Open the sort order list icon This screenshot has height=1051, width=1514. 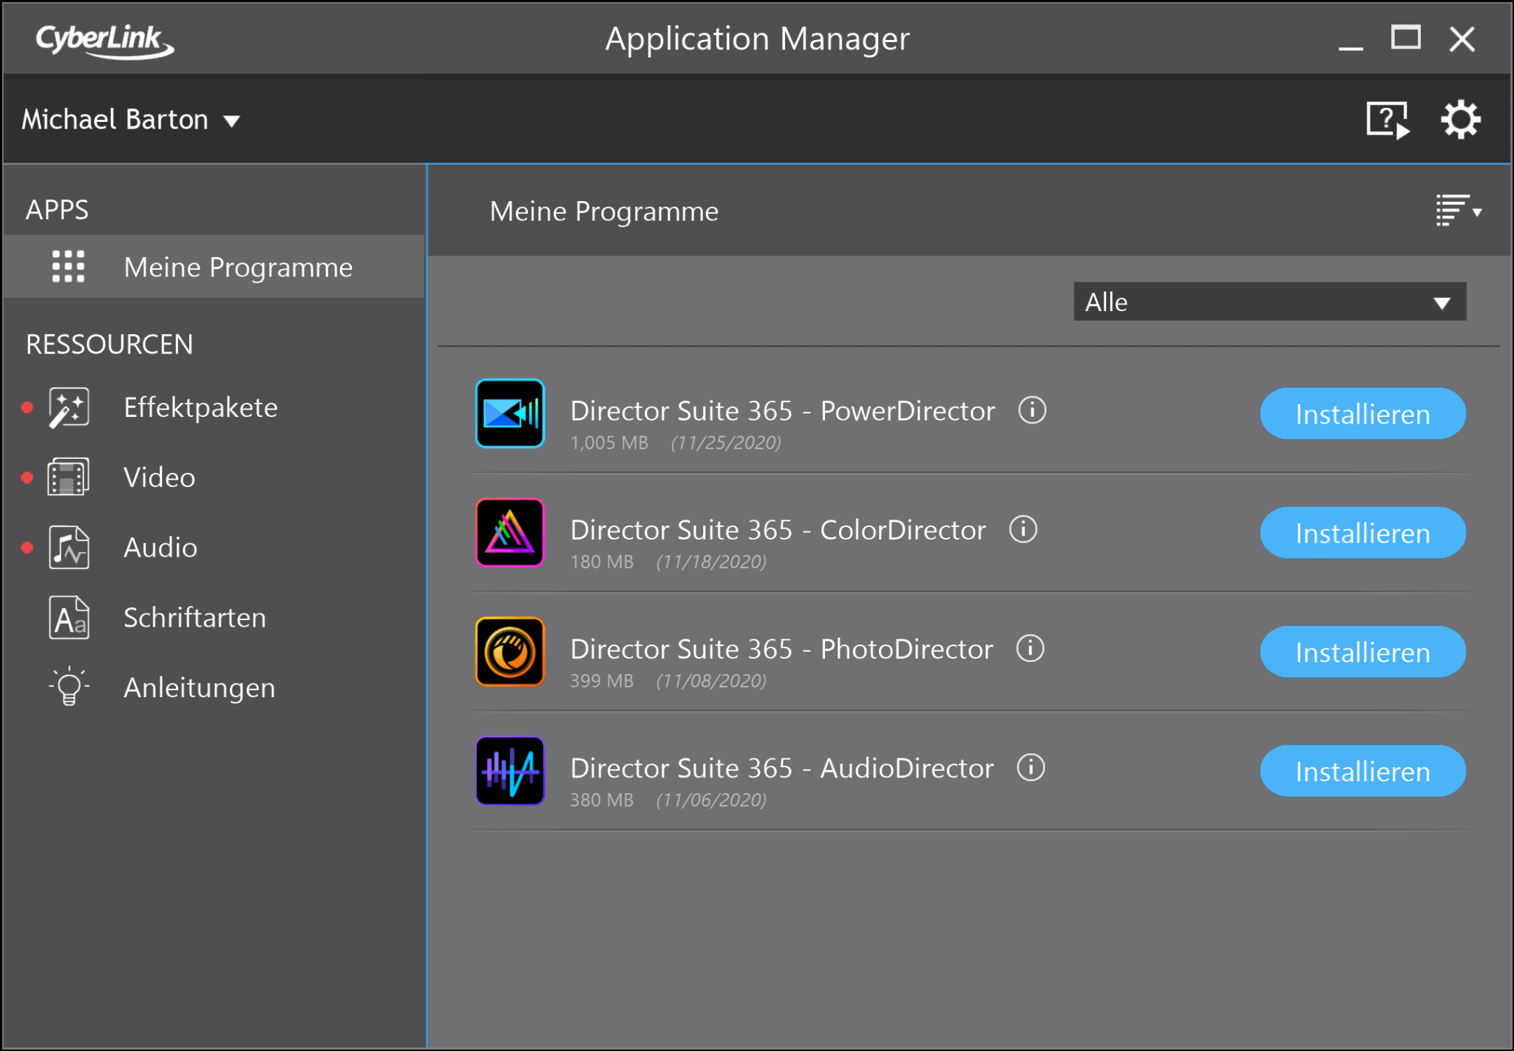click(x=1459, y=211)
